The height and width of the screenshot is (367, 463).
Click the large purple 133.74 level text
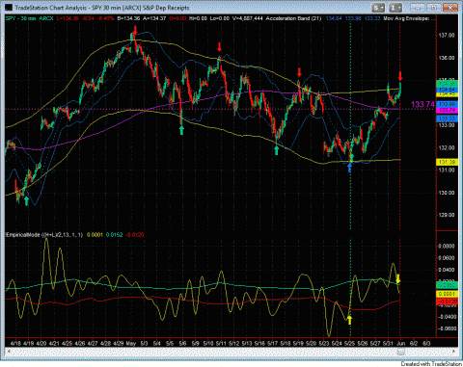pyautogui.click(x=422, y=104)
